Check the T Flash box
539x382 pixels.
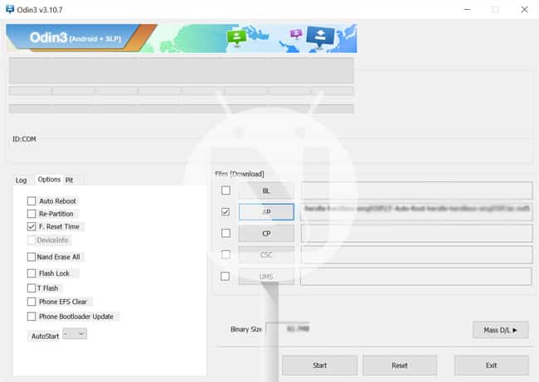(x=32, y=288)
